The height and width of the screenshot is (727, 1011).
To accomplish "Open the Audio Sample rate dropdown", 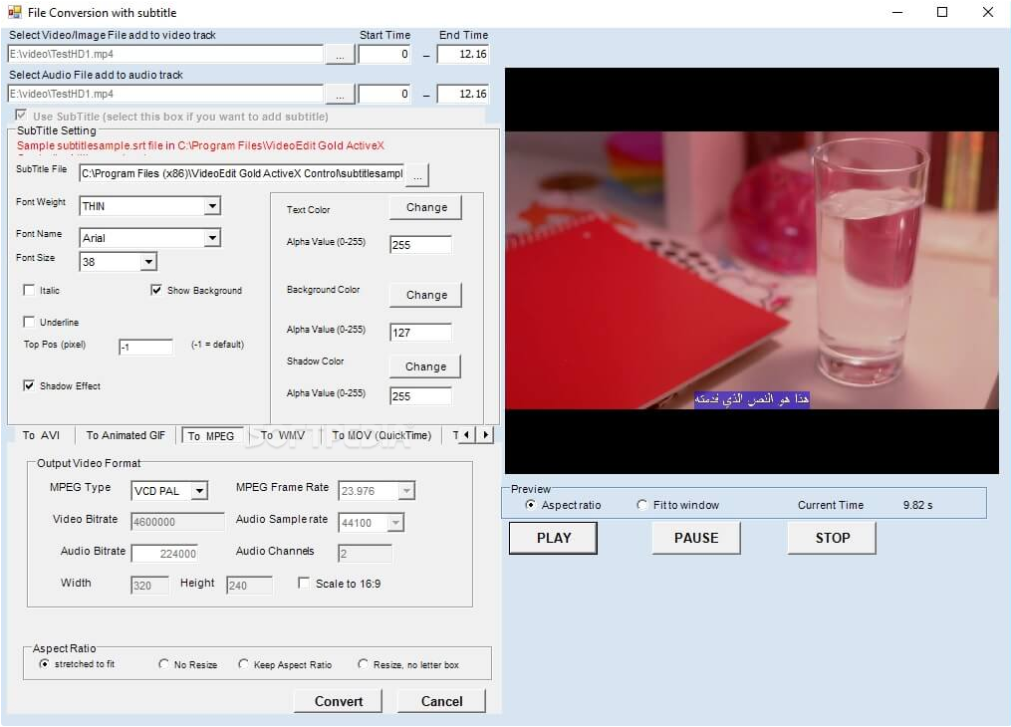I will tap(395, 523).
